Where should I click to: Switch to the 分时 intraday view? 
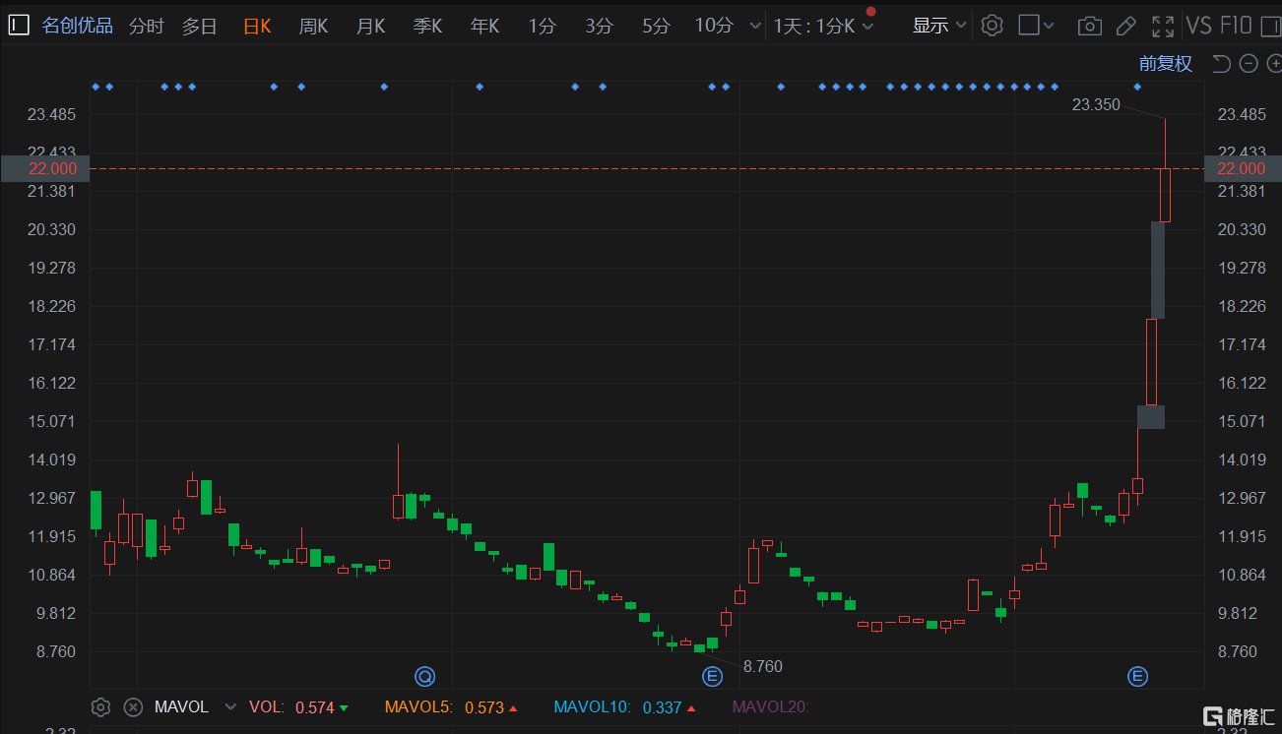pyautogui.click(x=146, y=26)
